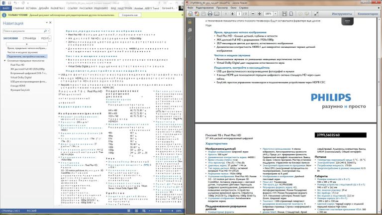The image size is (382, 215).
Task: Zoom out with minus button in Adobe Reader
Action: [253, 14]
